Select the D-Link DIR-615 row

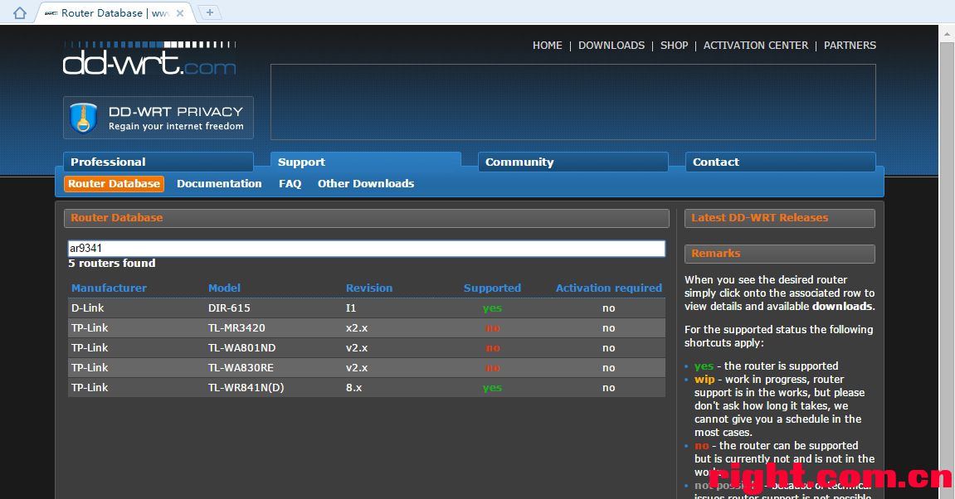(x=366, y=308)
